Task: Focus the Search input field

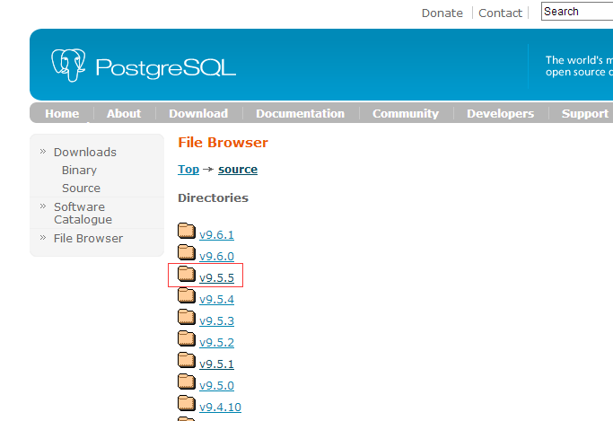Action: pos(577,12)
